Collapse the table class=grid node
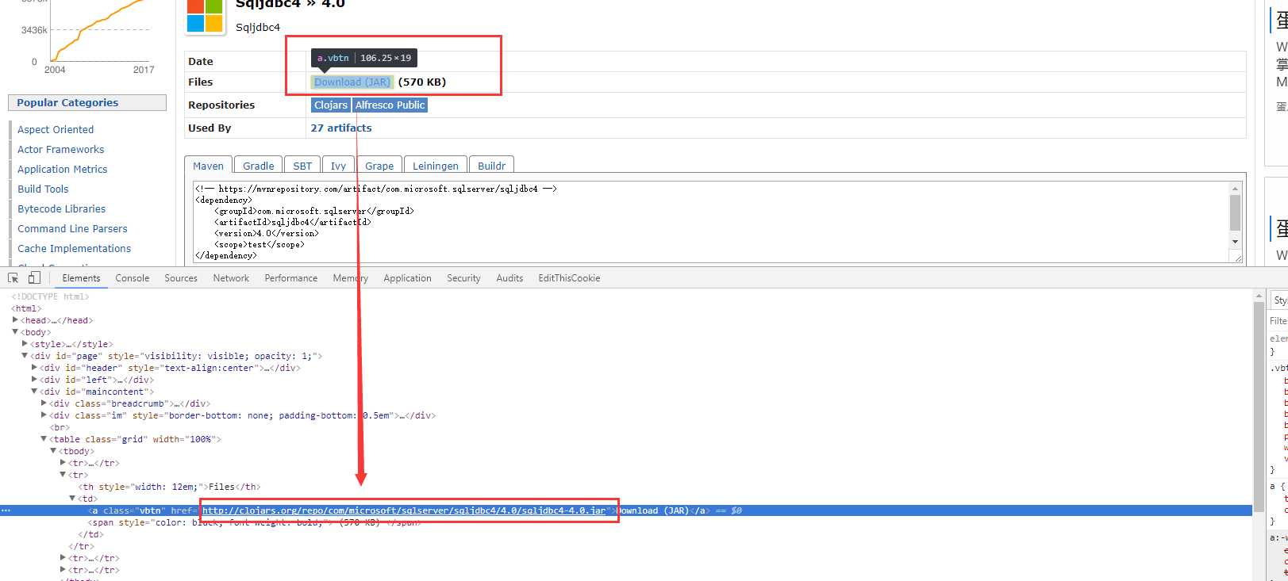 pos(44,439)
